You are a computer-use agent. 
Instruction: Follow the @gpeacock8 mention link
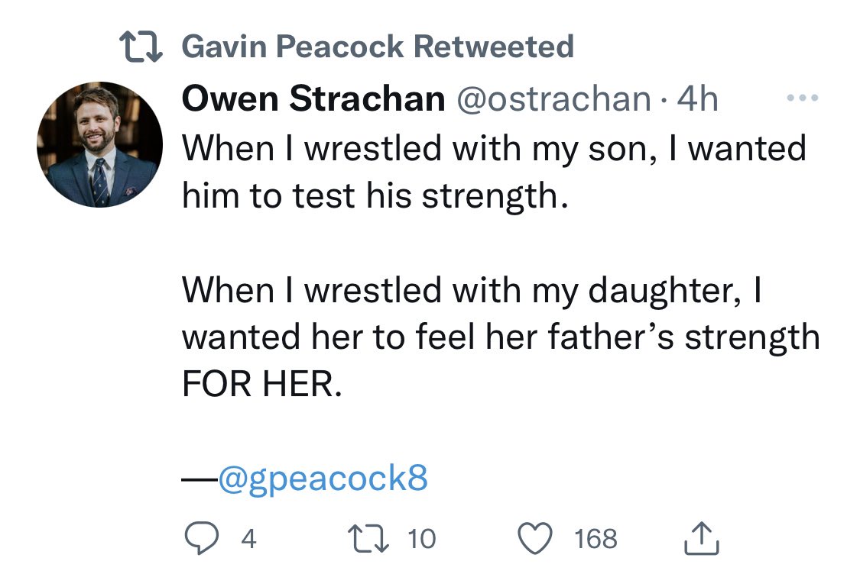(x=323, y=478)
